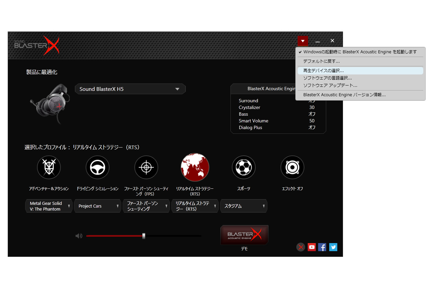Click the アドベンチャー＆アクション profile label
This screenshot has width=430, height=286.
[x=49, y=189]
